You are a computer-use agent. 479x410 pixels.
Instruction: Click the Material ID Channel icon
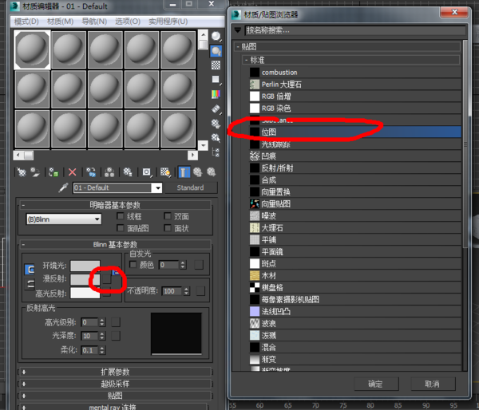click(x=146, y=172)
